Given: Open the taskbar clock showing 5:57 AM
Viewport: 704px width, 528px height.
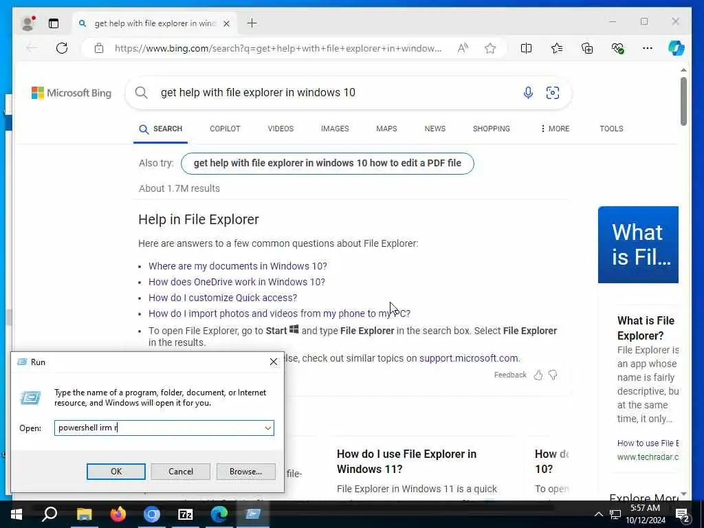Looking at the screenshot, I should pyautogui.click(x=646, y=514).
